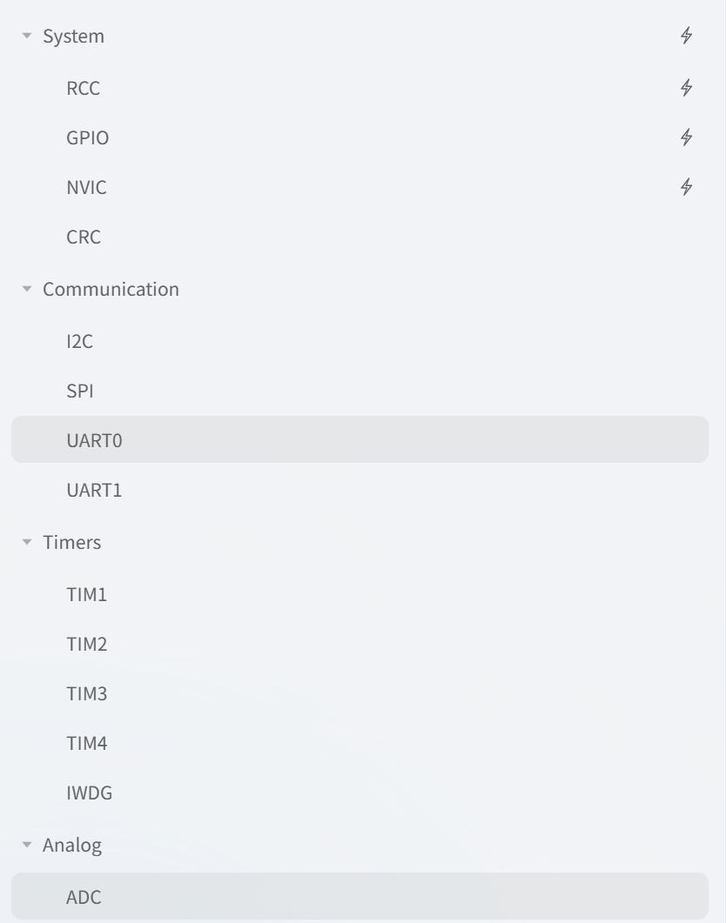The image size is (726, 923).
Task: Select the ADC peripheral
Action: tap(84, 897)
